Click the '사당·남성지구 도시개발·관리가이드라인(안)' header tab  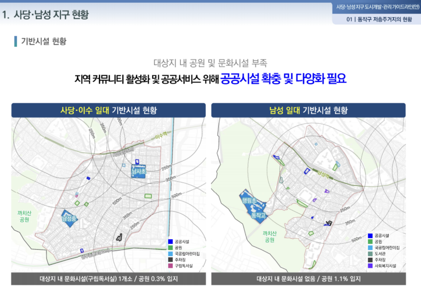pos(377,7)
